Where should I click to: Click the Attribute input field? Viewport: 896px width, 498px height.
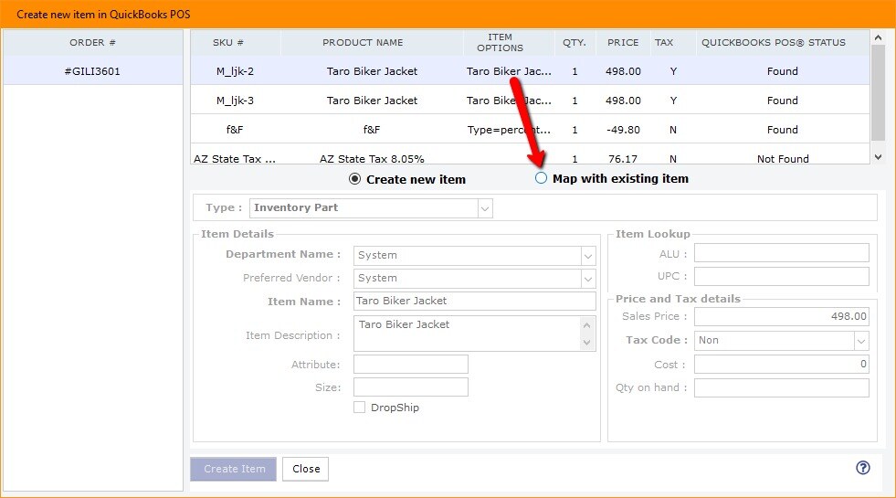tap(410, 365)
